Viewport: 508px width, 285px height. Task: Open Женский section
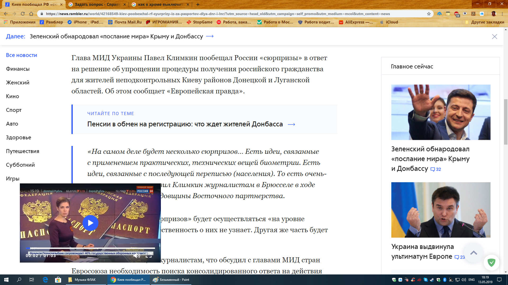coord(18,83)
